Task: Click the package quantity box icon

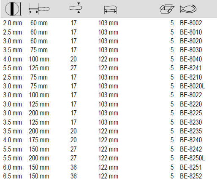Action: coord(167,9)
